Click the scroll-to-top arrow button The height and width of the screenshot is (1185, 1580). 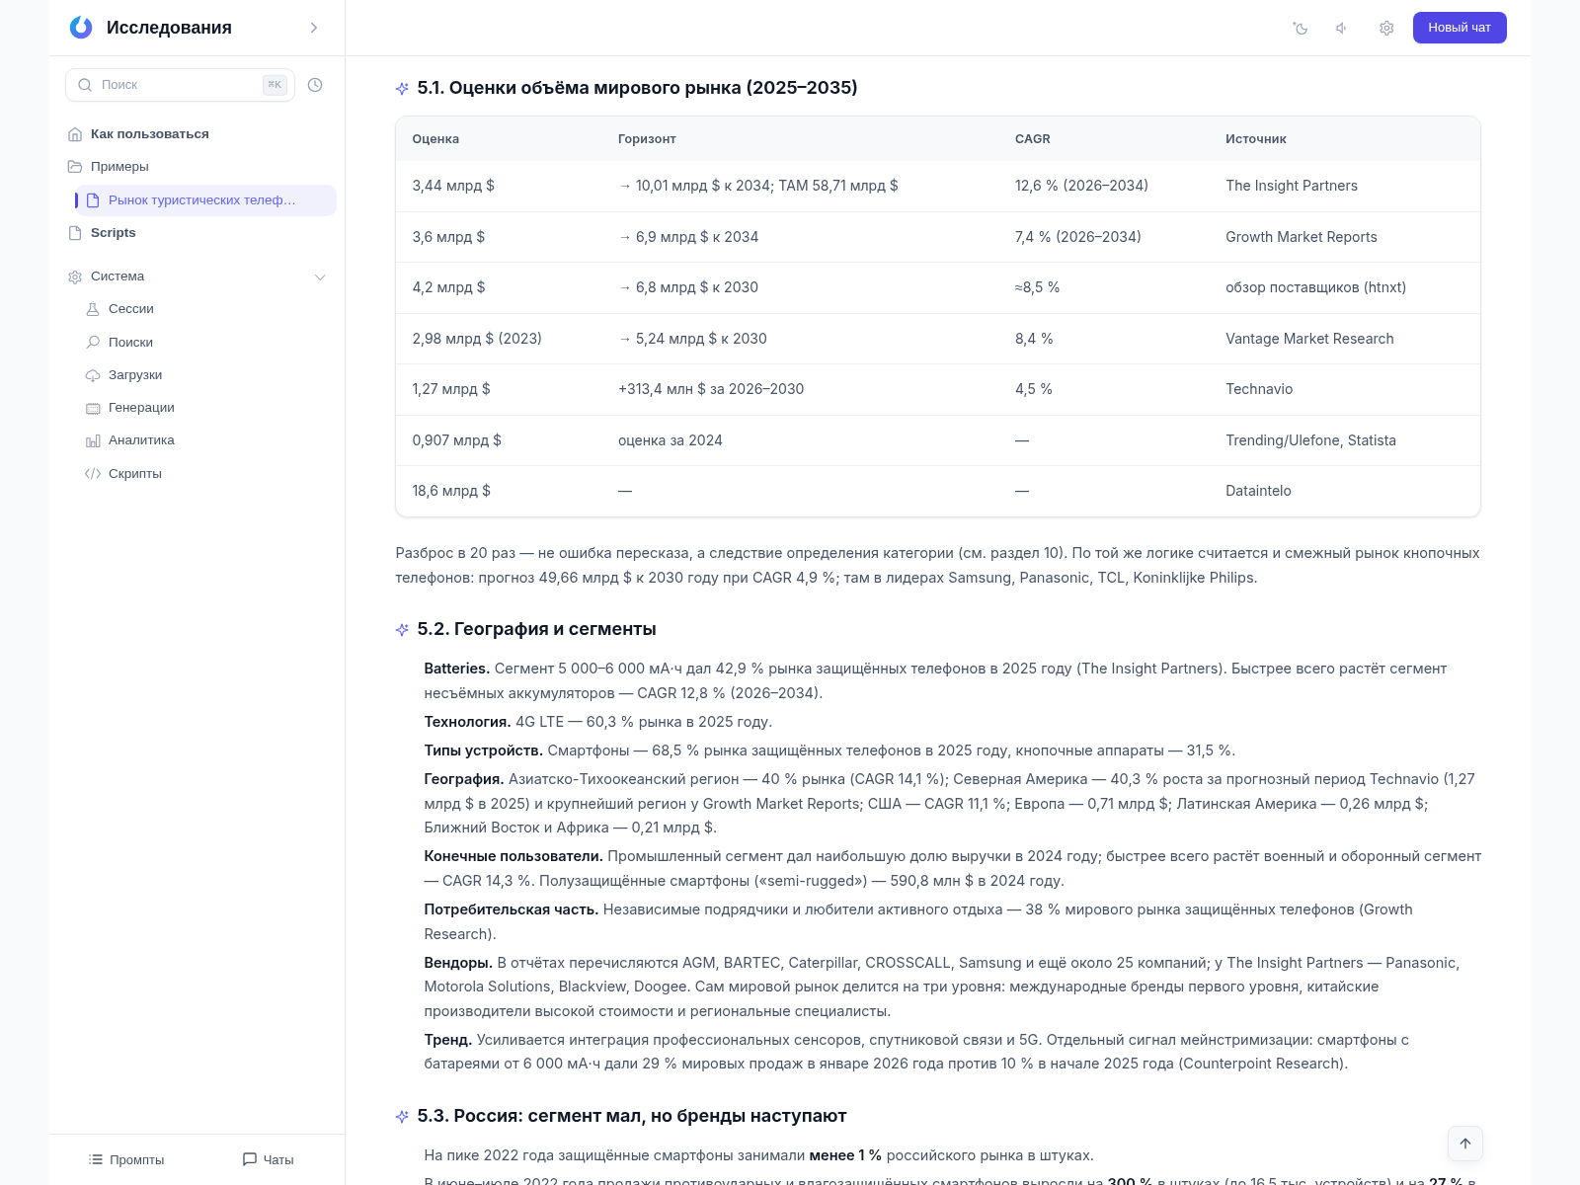pos(1465,1144)
